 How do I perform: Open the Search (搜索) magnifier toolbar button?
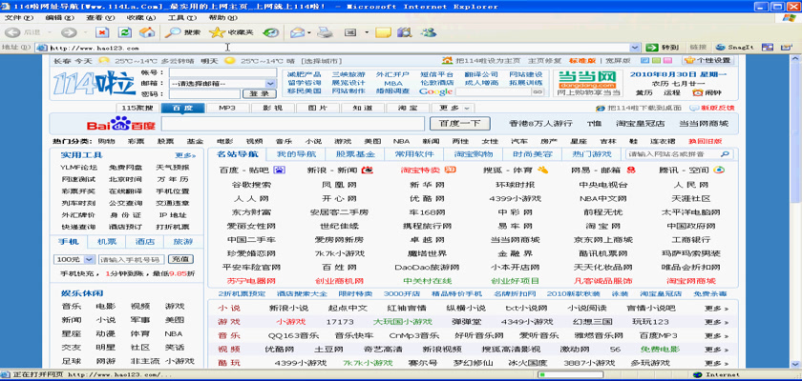click(183, 32)
